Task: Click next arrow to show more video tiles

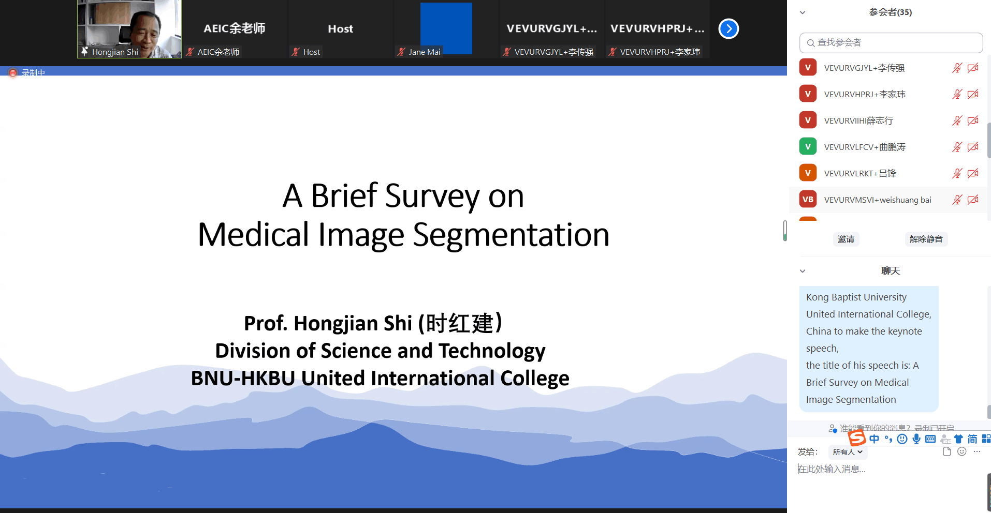Action: 728,29
